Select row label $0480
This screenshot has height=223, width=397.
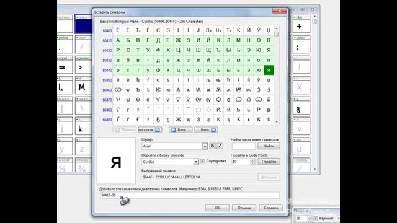(x=107, y=110)
